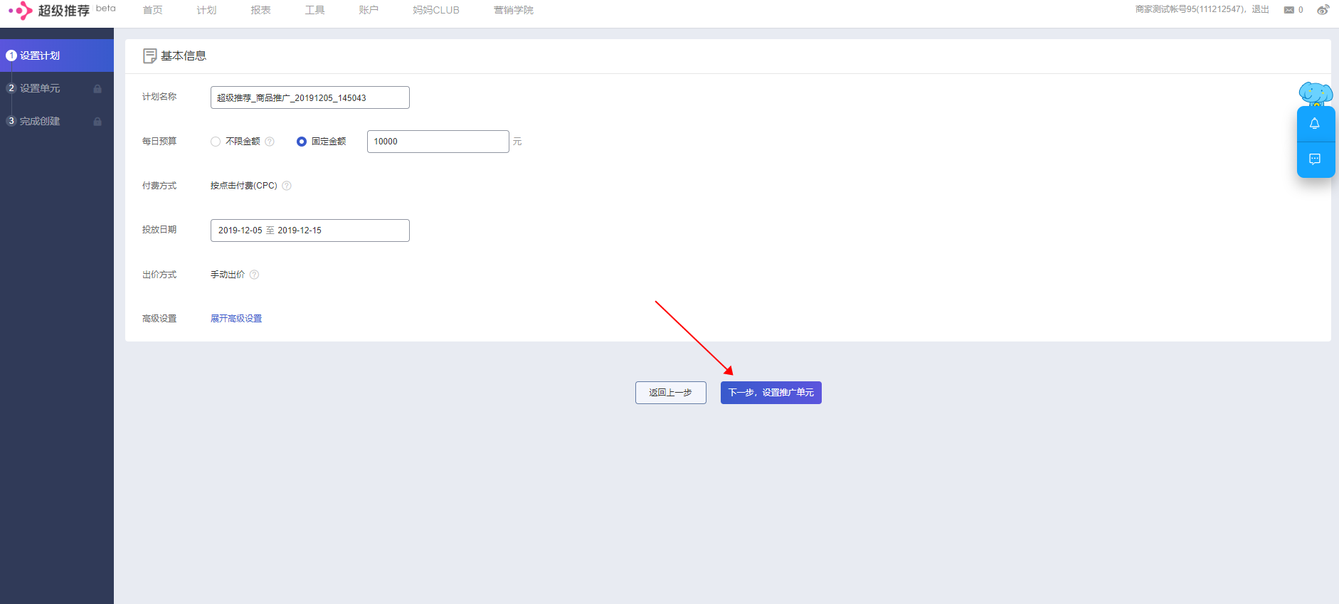Click the 计划名称 input field
Viewport: 1339px width, 604px height.
[x=309, y=97]
